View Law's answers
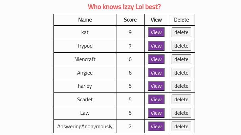 coord(156,113)
